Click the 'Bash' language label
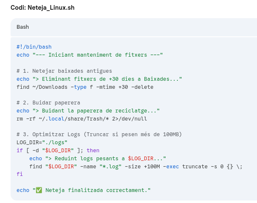 [23, 27]
